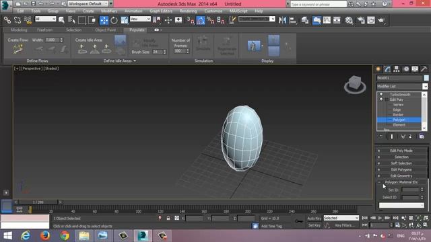Click Bind to Space Warp icon
The width and height of the screenshot is (431, 242).
tap(28, 20)
